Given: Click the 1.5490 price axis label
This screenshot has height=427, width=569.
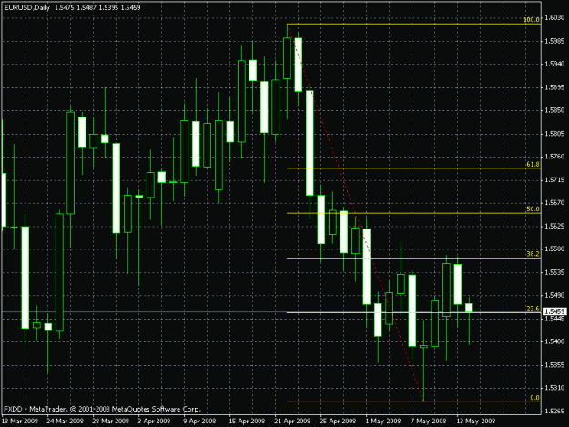Looking at the screenshot, I should click(x=554, y=295).
